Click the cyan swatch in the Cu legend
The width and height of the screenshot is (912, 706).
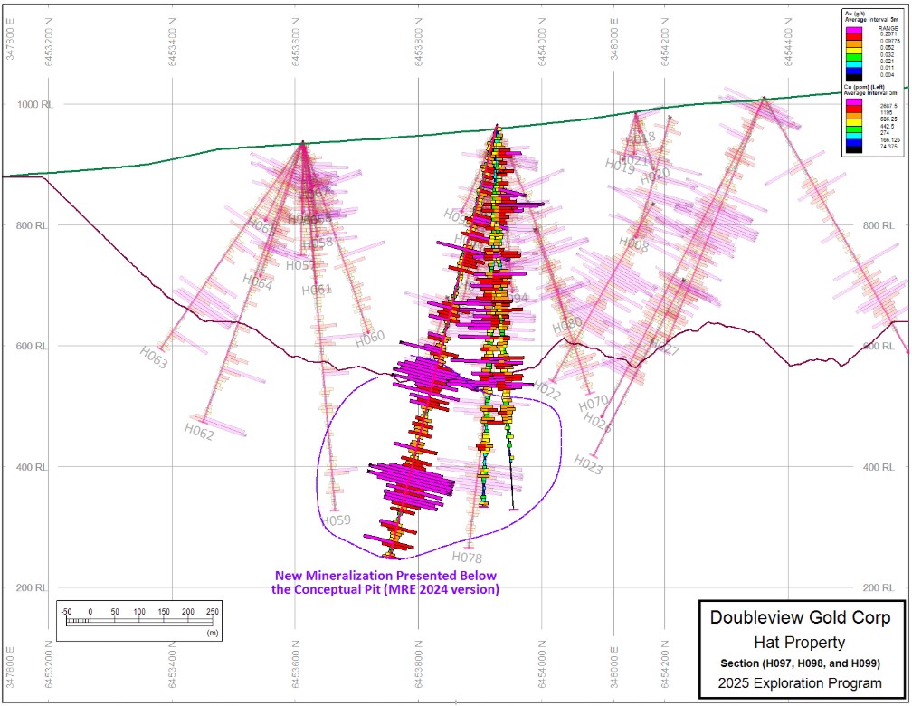(852, 135)
